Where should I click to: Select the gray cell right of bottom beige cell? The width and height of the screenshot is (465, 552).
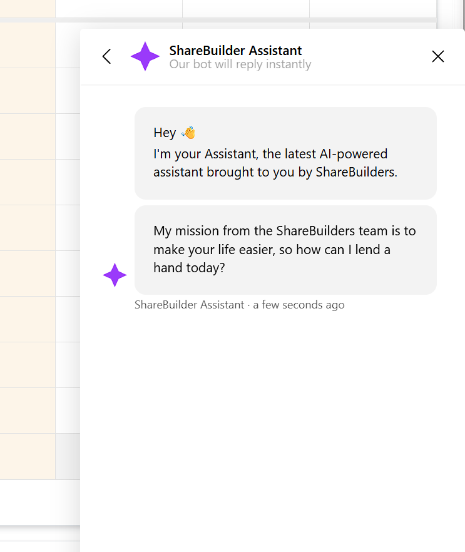pyautogui.click(x=68, y=456)
